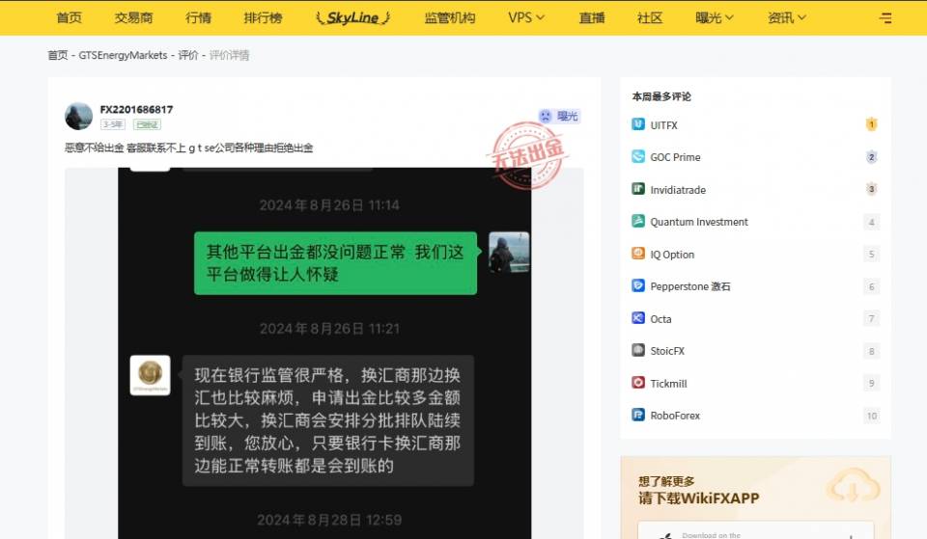927x539 pixels.
Task: Click 首页 breadcrumb link
Action: click(x=57, y=55)
